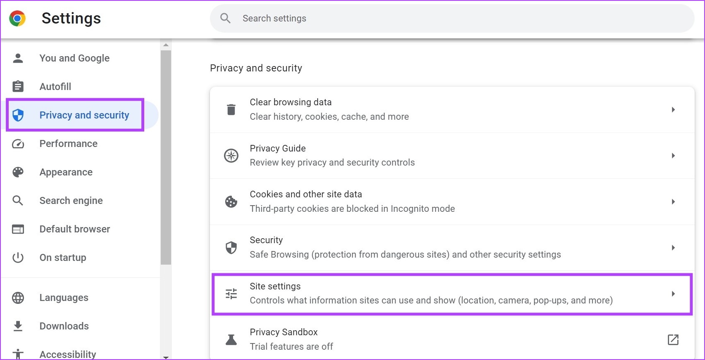
Task: Click the flask icon for Privacy Sandbox
Action: click(x=231, y=340)
